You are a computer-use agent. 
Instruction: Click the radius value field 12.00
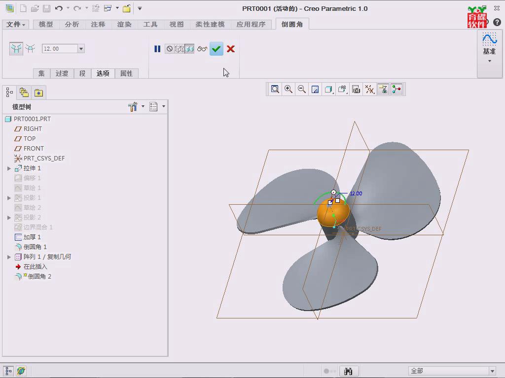pos(60,49)
